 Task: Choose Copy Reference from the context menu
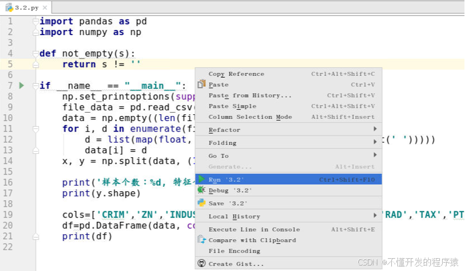coord(288,74)
